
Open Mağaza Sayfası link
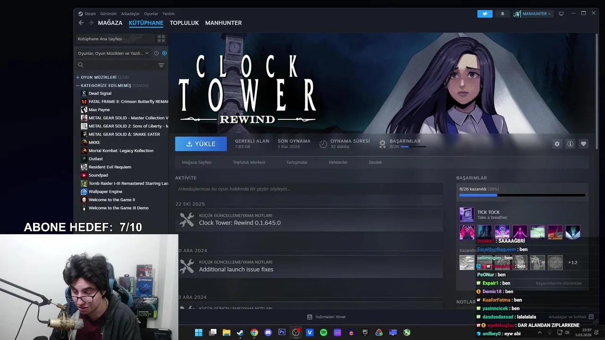tap(197, 162)
